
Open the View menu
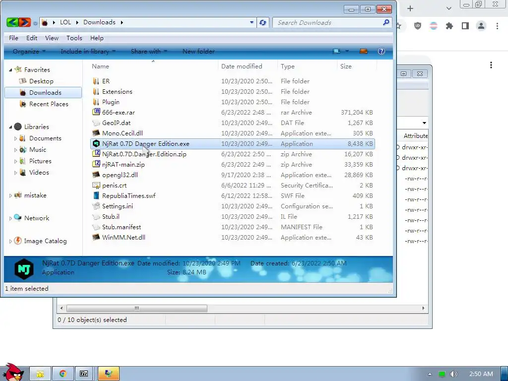tap(52, 38)
